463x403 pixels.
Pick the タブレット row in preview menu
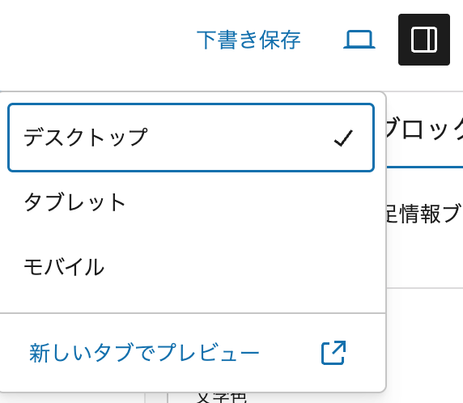tap(191, 202)
